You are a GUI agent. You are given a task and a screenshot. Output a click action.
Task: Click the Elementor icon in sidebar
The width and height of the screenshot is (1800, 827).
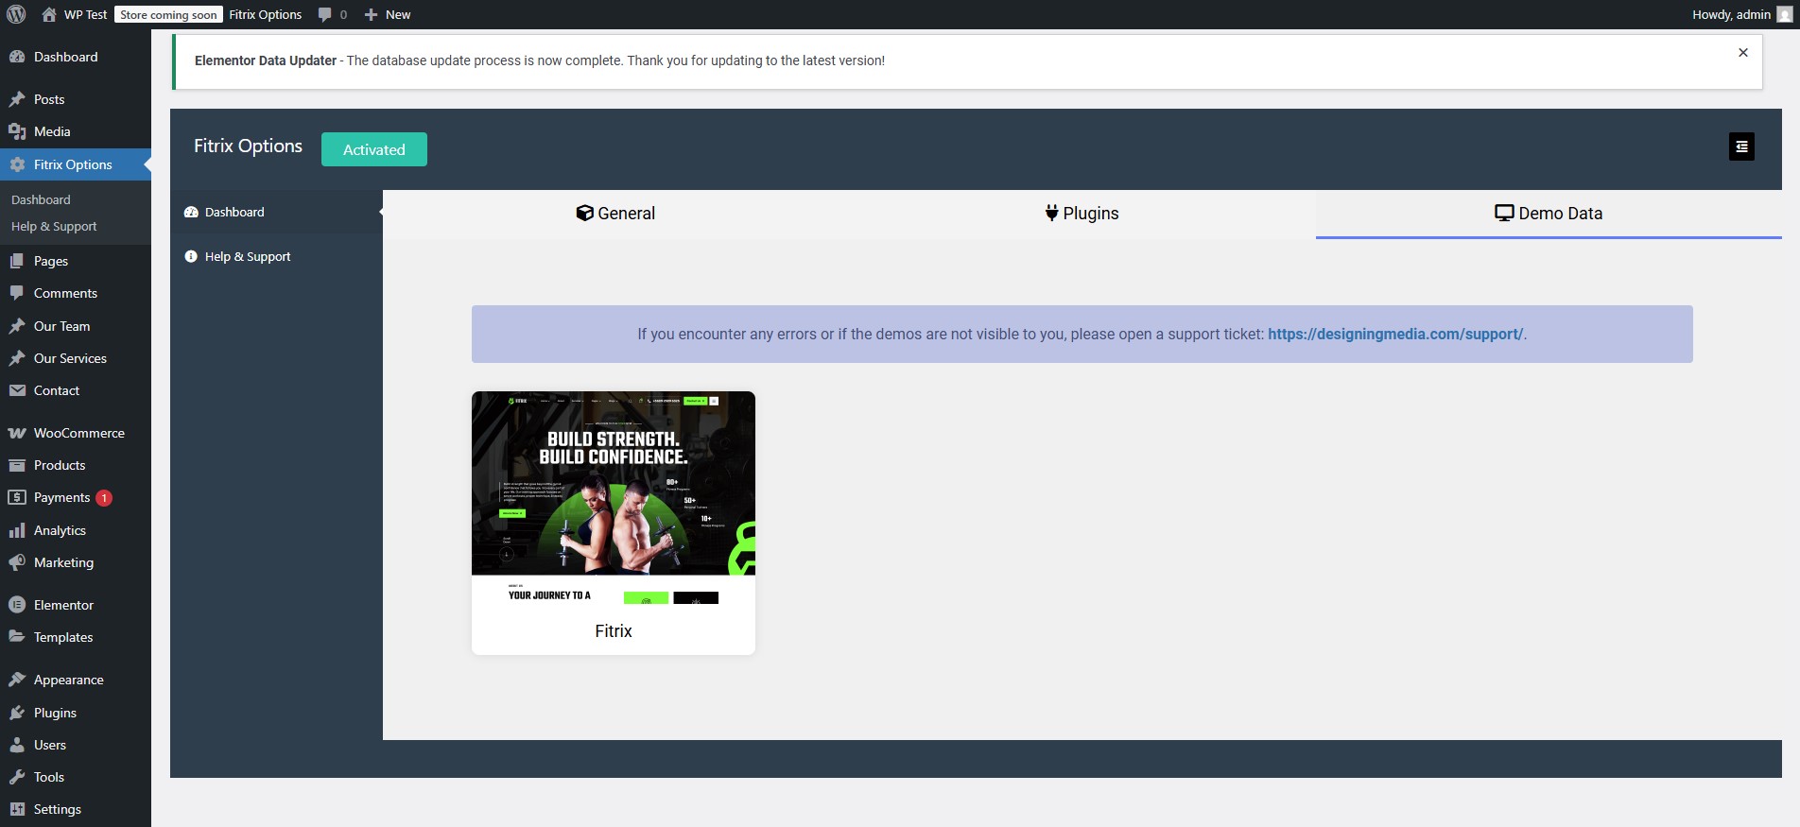click(17, 605)
